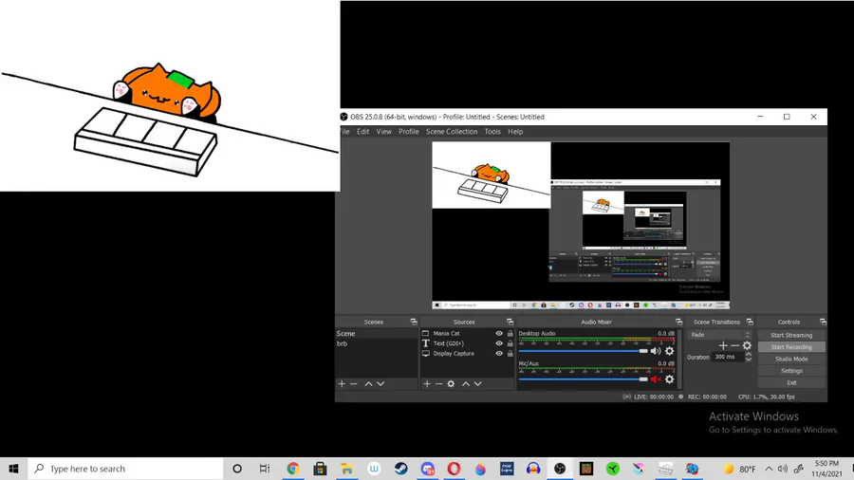Viewport: 854px width, 480px height.
Task: Remove selected scene with minus icon
Action: (354, 383)
